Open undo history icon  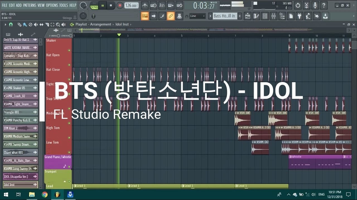298,5
